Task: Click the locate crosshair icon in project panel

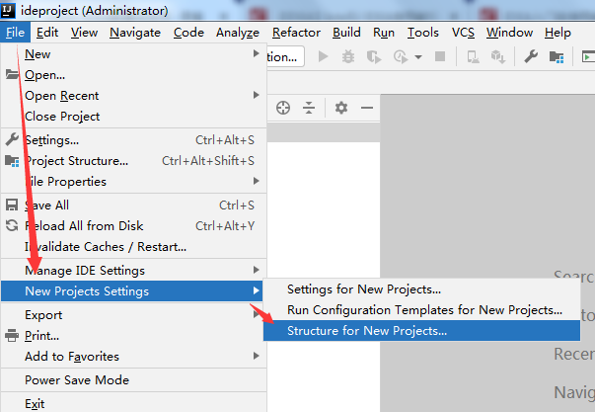Action: [x=283, y=108]
